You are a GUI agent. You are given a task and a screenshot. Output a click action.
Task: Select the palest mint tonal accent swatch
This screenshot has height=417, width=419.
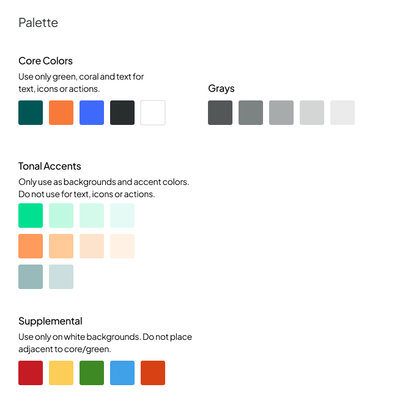(122, 216)
